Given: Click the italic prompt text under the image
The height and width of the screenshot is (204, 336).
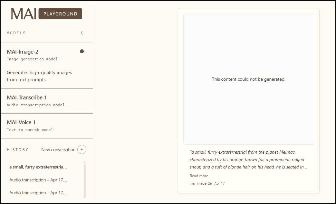Looking at the screenshot, I should (247, 159).
